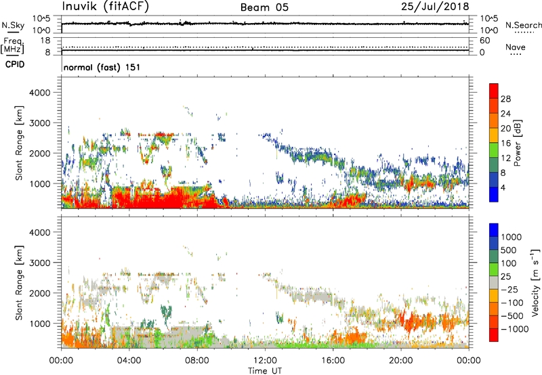Viewport: 542px width, 375px height.
Task: Click the solid frequency line in Freq panel
Action: click(265, 50)
